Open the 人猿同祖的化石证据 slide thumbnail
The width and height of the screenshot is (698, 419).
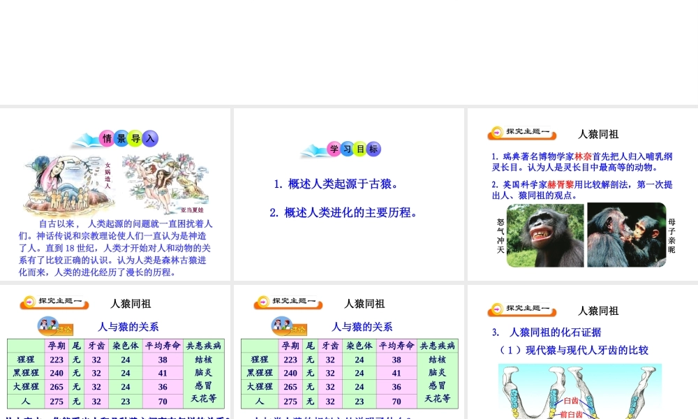click(583, 352)
